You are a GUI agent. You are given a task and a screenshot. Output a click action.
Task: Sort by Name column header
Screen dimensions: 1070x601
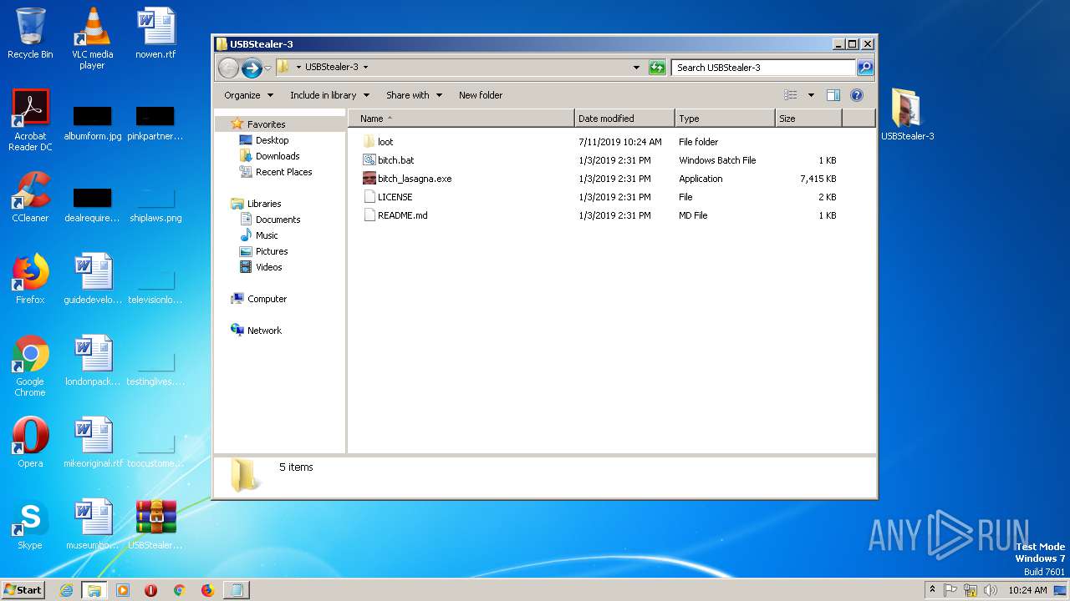pos(461,119)
